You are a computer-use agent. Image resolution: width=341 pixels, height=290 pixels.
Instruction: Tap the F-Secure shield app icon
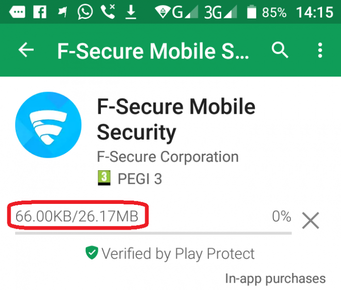[48, 125]
